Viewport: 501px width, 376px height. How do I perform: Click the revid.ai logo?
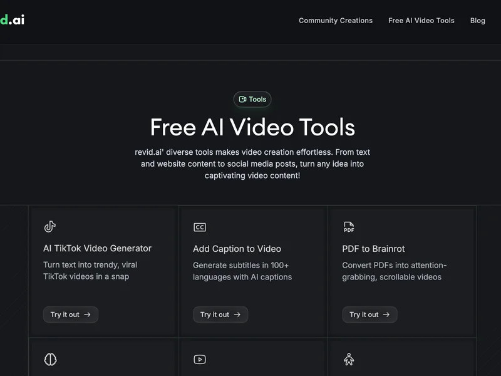pyautogui.click(x=12, y=20)
